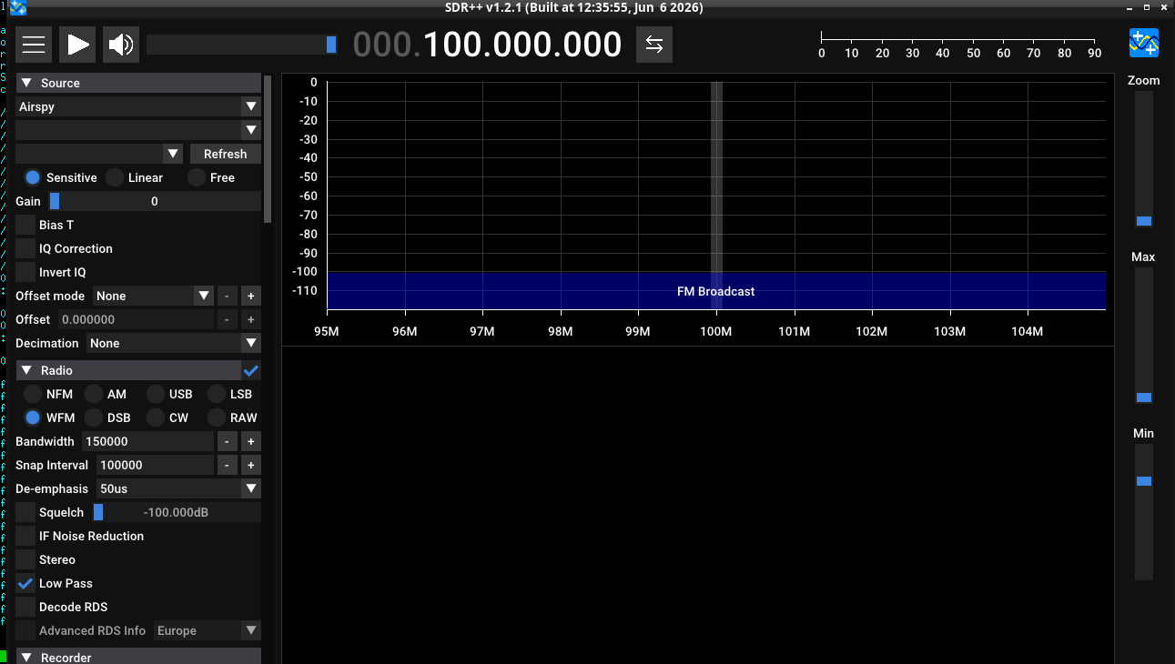Start playback with the play button
This screenshot has height=664, width=1175.
coord(77,45)
